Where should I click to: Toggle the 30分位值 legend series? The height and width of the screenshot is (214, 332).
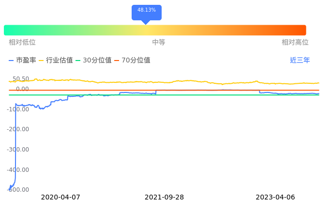tap(93, 61)
